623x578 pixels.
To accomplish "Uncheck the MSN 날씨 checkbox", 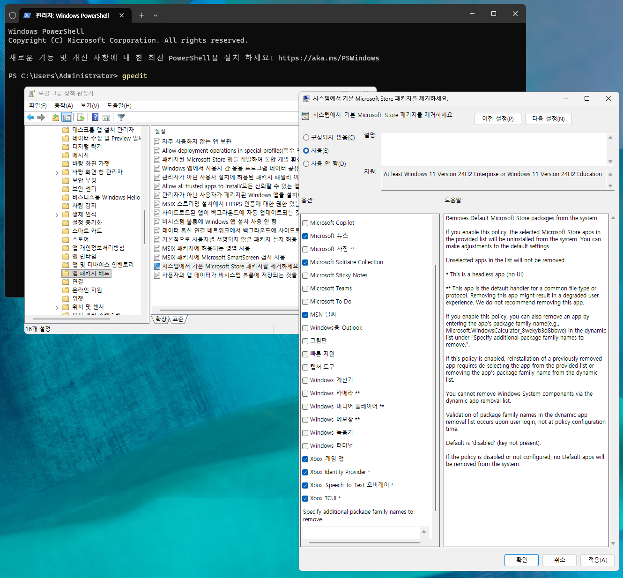I will point(305,315).
